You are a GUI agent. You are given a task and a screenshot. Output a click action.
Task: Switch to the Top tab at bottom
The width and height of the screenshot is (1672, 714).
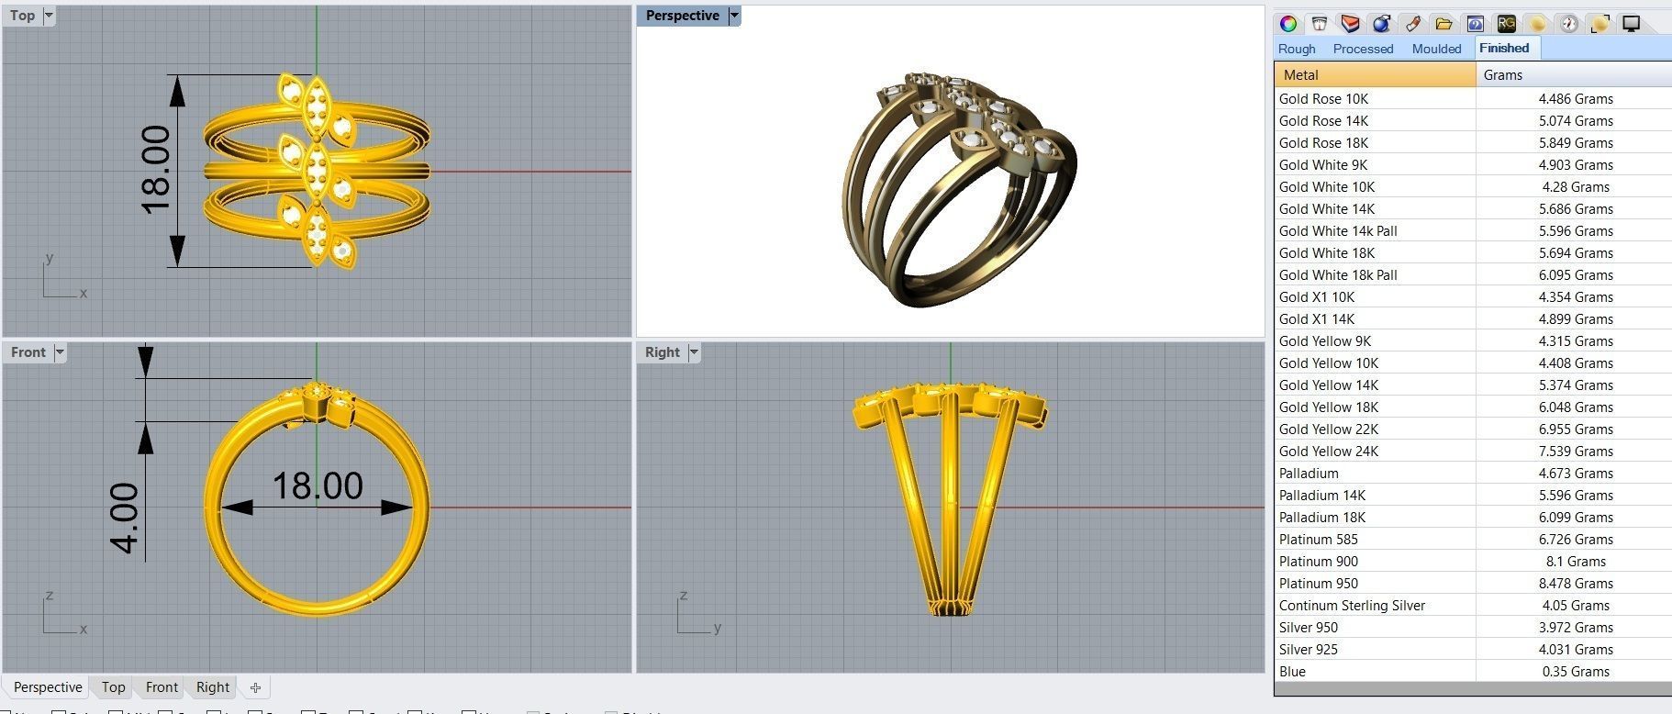[x=114, y=687]
